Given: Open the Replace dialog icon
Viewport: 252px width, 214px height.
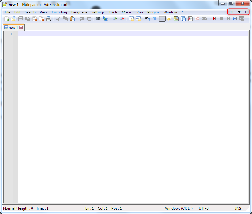Looking at the screenshot, I should tap(105, 19).
